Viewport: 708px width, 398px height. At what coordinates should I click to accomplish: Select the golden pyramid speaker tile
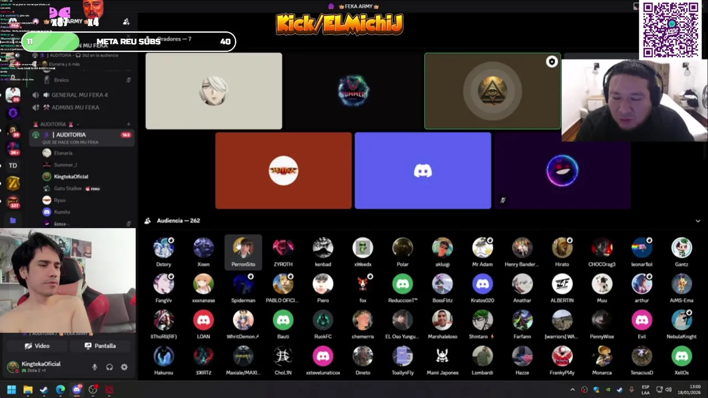(492, 91)
